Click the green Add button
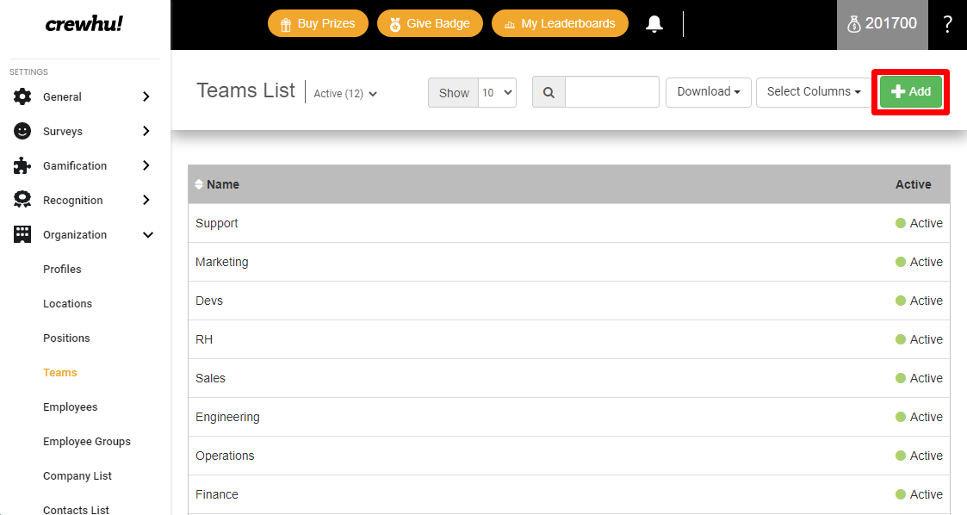The height and width of the screenshot is (515, 967). (x=910, y=92)
